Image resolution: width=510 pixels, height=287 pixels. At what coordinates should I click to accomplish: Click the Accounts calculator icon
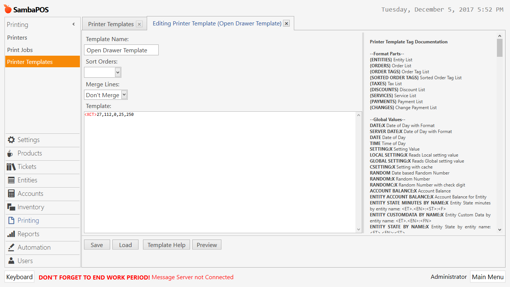click(x=11, y=194)
